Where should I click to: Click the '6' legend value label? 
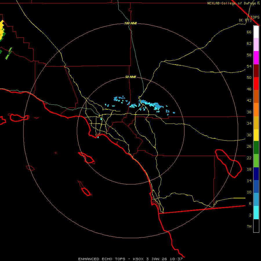(x=250, y=203)
